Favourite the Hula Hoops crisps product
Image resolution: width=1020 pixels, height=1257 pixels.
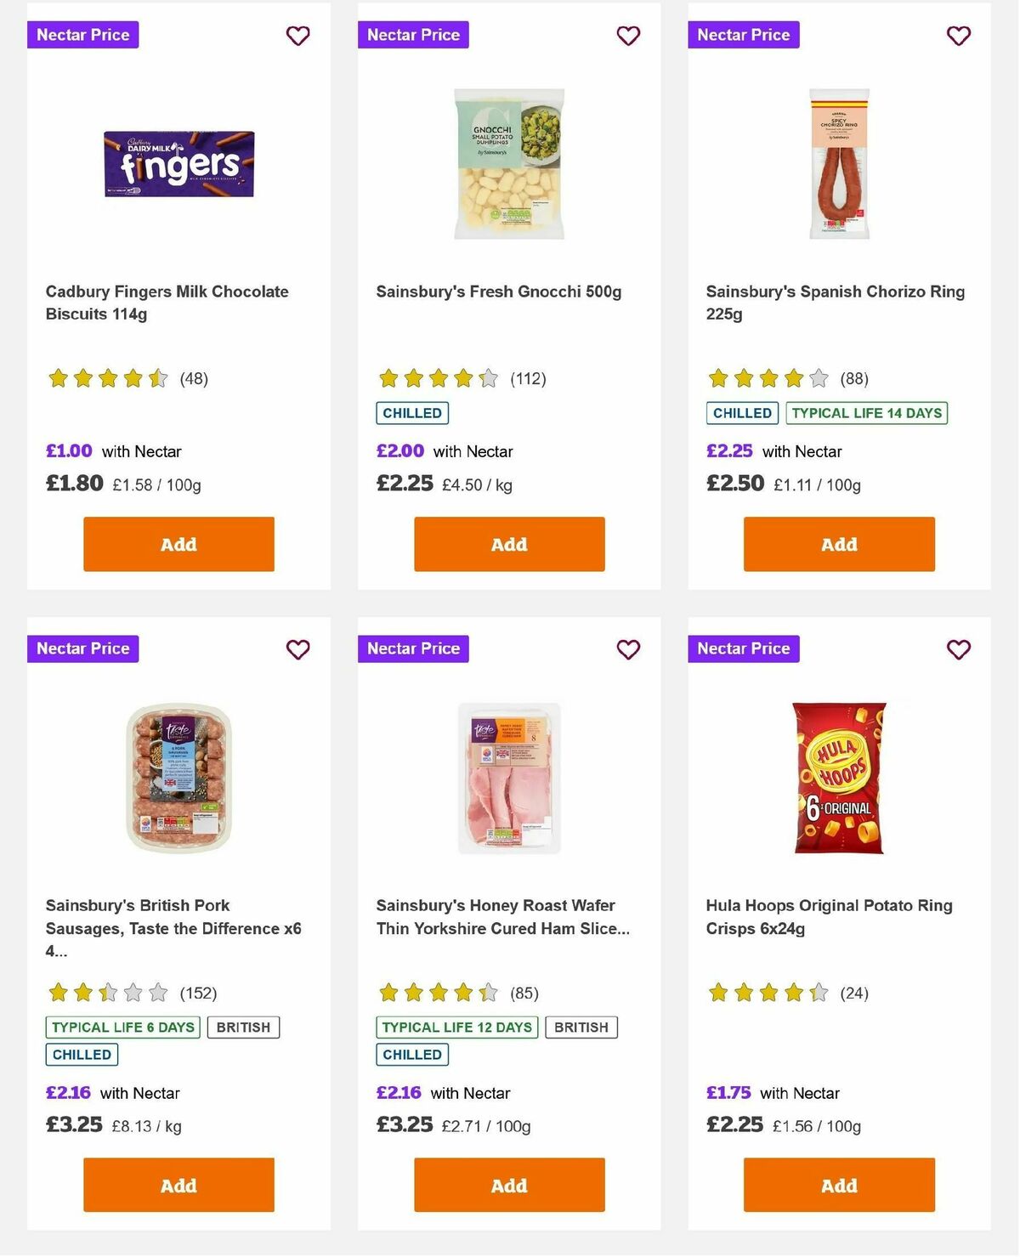958,649
